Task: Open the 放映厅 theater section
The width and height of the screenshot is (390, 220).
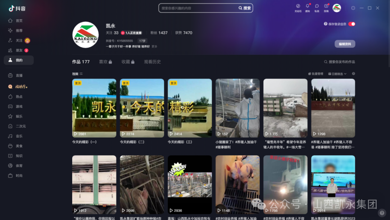Action: coord(17,86)
